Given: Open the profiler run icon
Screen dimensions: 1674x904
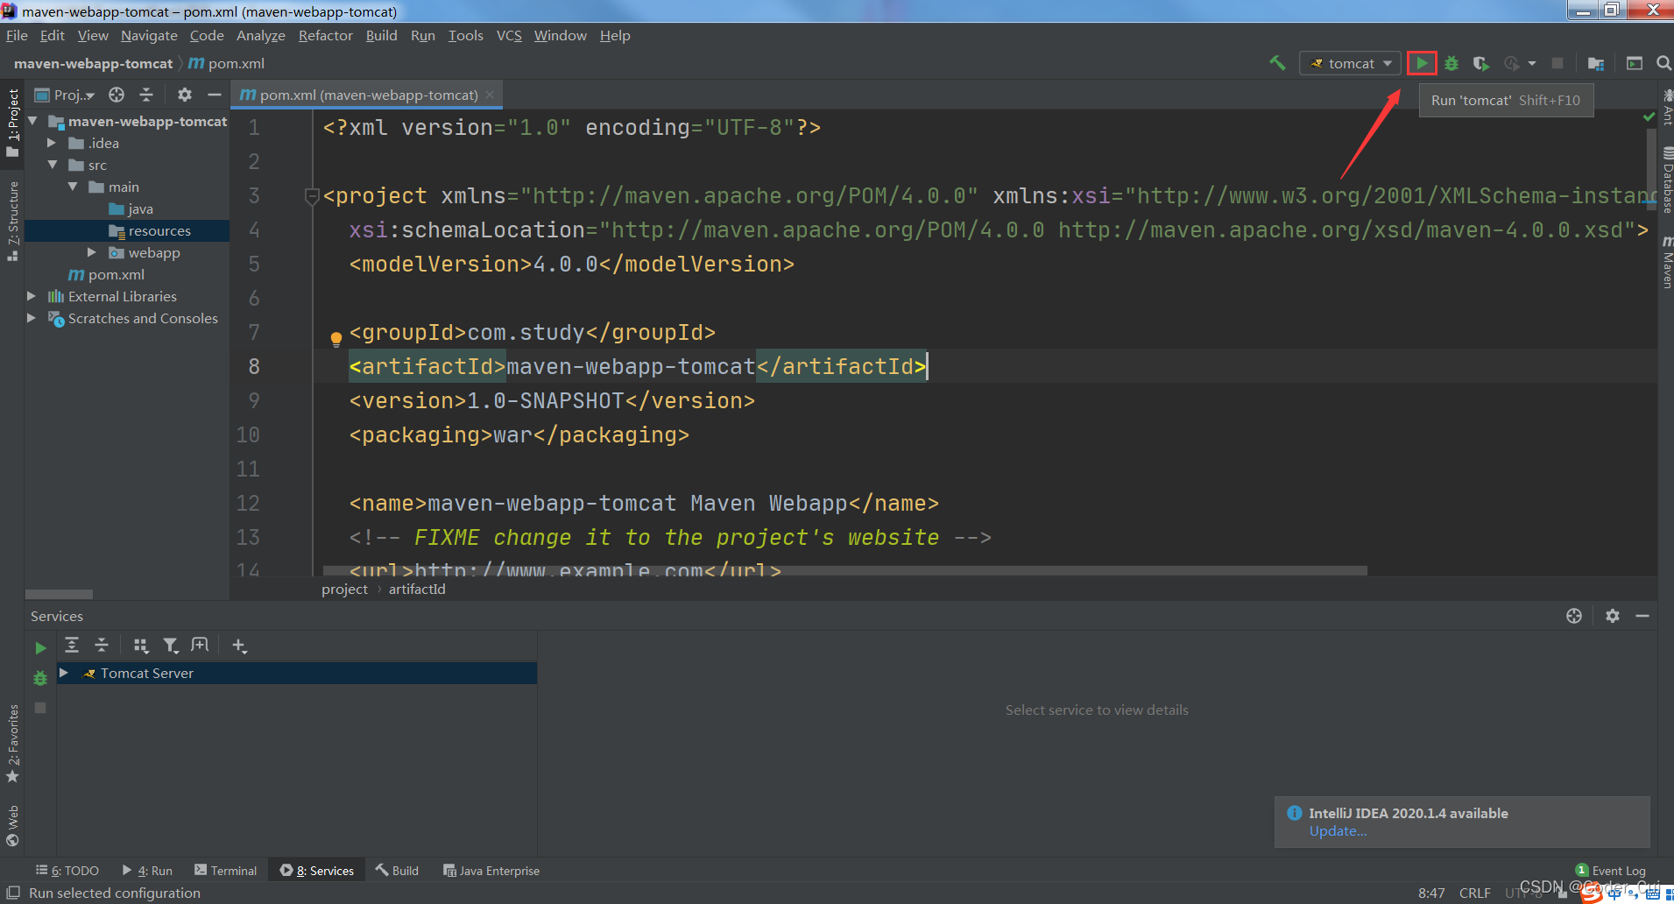Looking at the screenshot, I should tap(1512, 63).
